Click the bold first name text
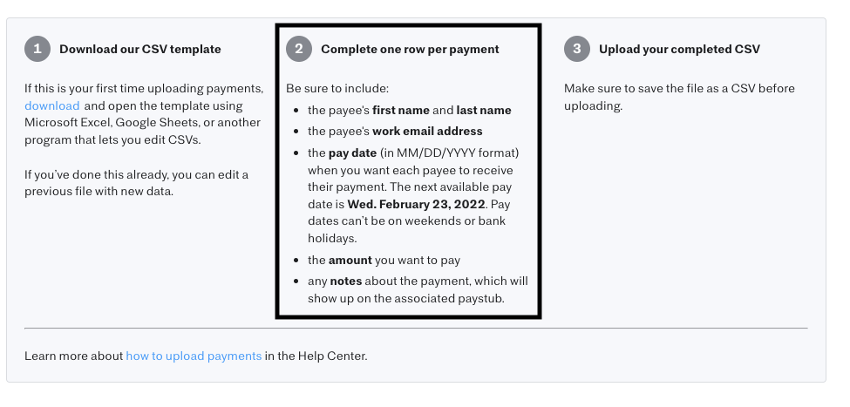The width and height of the screenshot is (850, 407). tap(401, 110)
